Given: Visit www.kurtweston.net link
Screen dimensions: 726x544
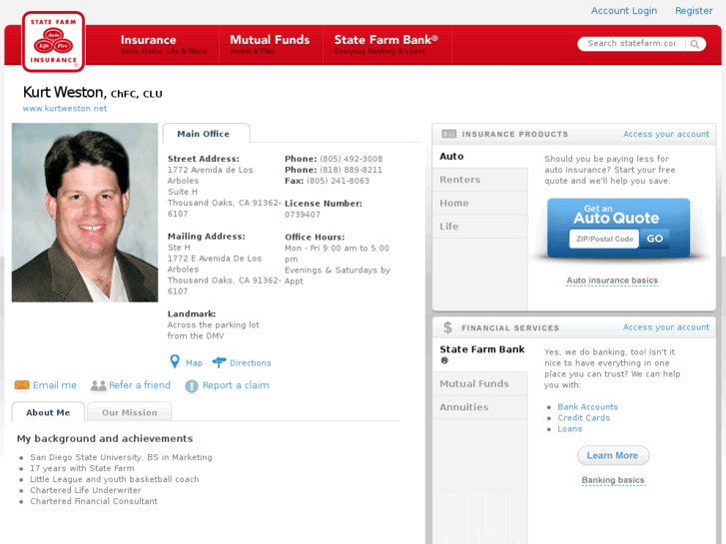Looking at the screenshot, I should 65,109.
